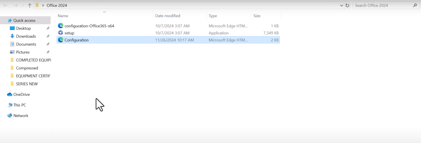Open recent locations dropdown arrow
The width and height of the screenshot is (421, 143).
23,6
